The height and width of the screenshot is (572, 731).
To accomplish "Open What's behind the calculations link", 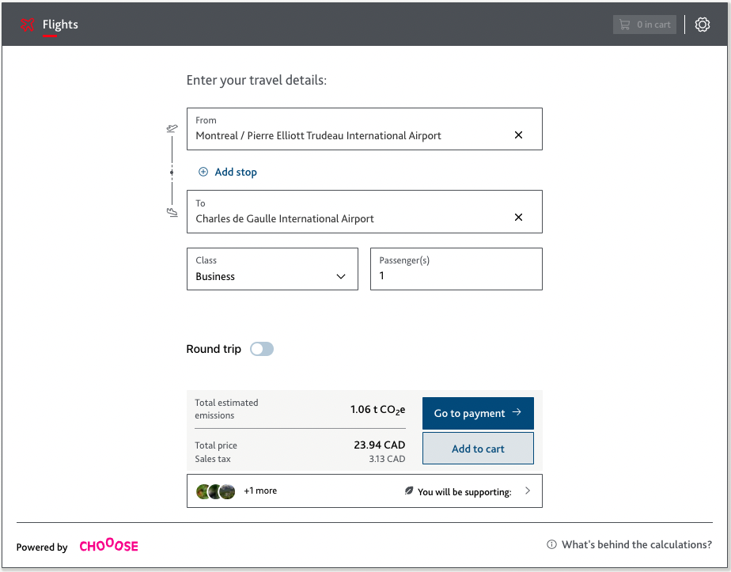I will [636, 545].
